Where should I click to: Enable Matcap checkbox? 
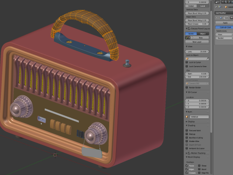click(x=187, y=134)
